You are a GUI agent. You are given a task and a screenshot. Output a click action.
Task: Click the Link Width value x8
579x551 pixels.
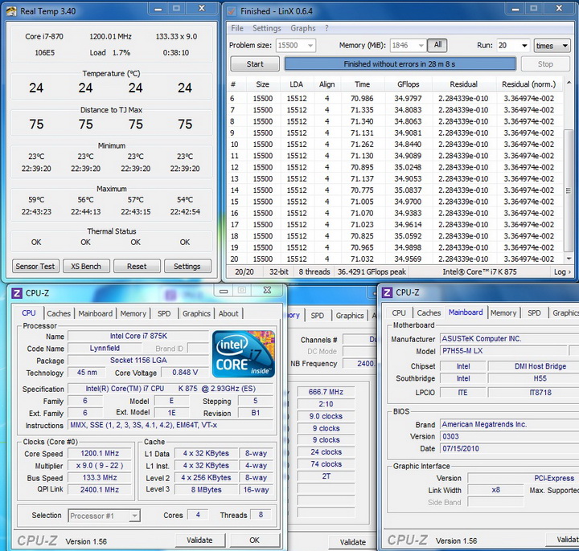[x=495, y=490]
